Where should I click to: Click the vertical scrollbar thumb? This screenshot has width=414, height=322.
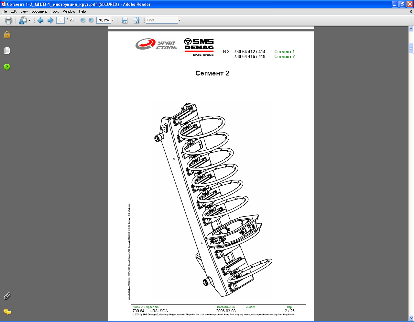point(411,48)
